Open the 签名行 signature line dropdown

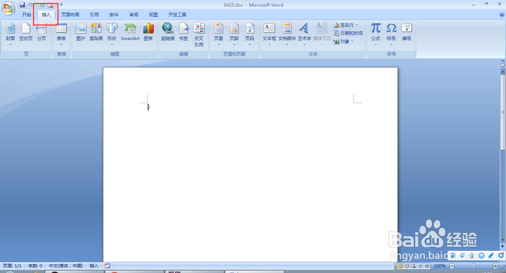[346, 25]
